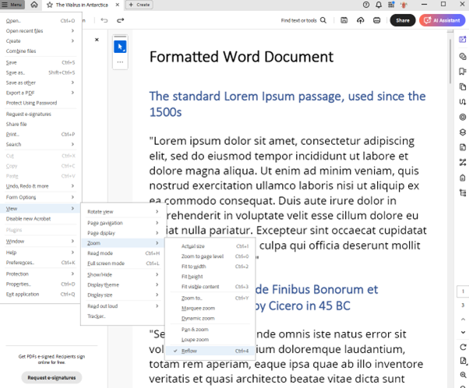Click the Save disk icon in the toolbar
The width and height of the screenshot is (469, 388).
point(344,20)
